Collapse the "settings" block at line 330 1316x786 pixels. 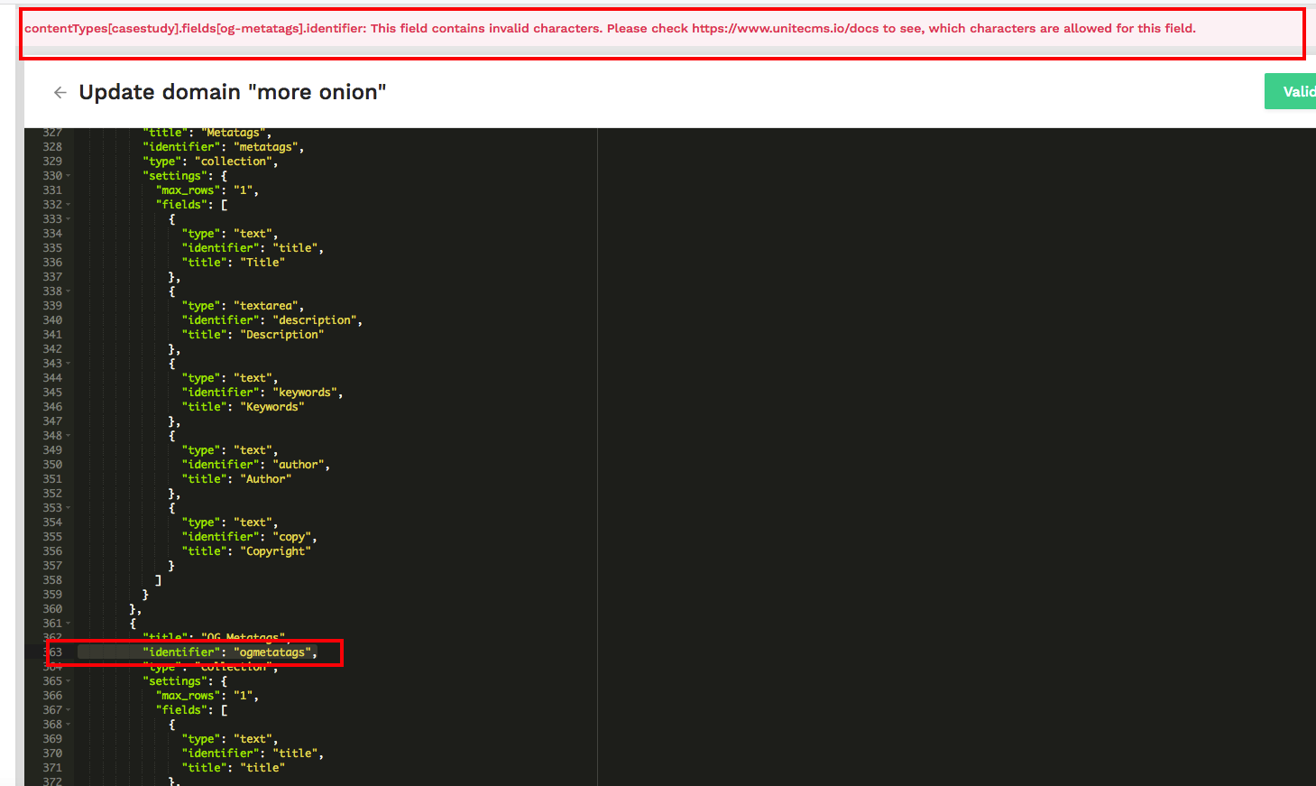[x=69, y=176]
